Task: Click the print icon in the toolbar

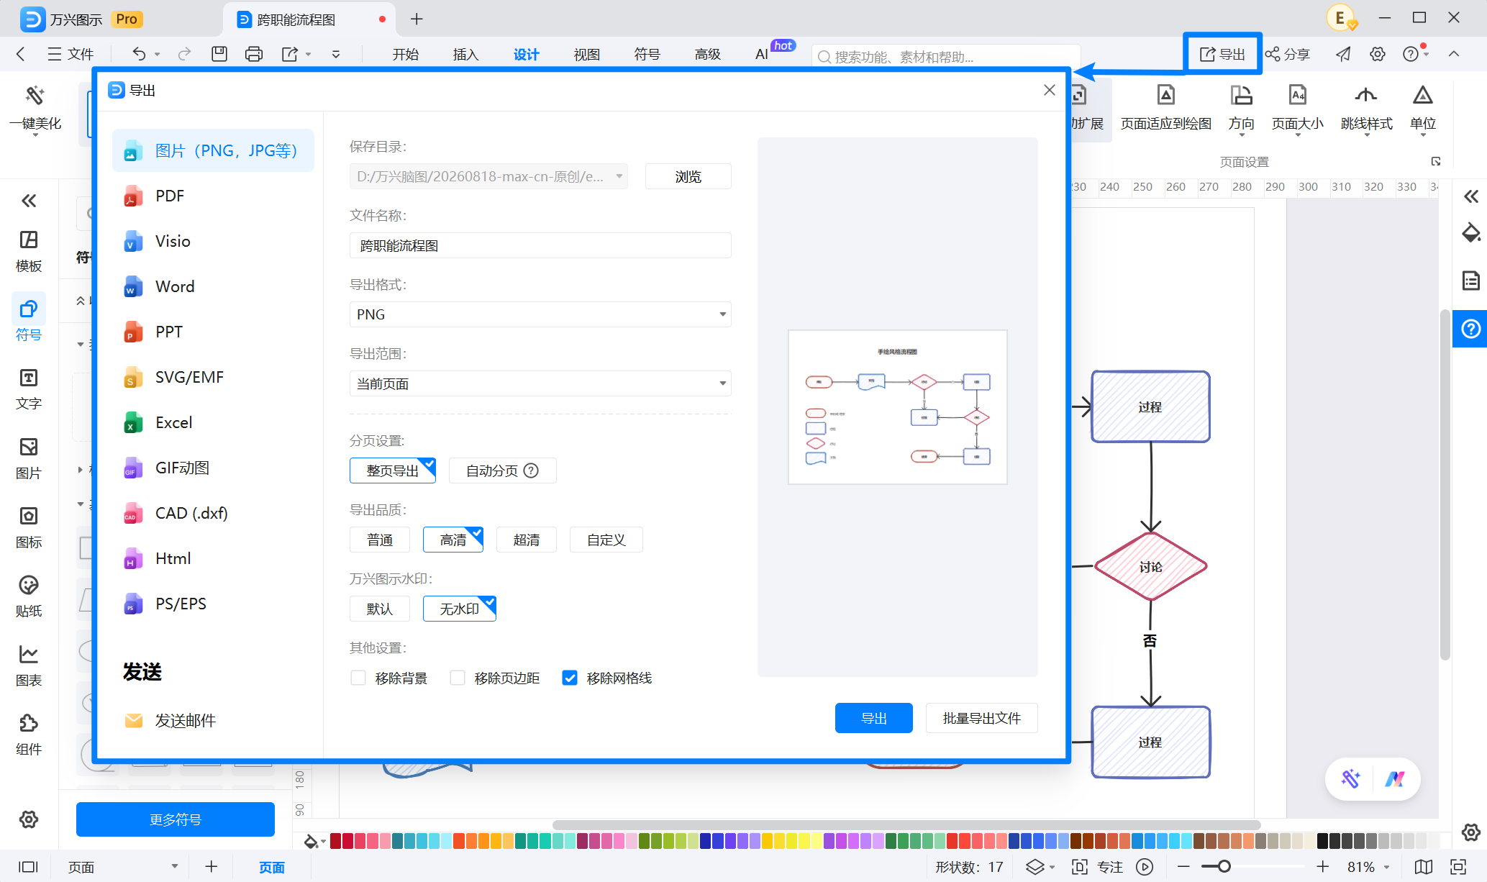Action: [x=254, y=54]
